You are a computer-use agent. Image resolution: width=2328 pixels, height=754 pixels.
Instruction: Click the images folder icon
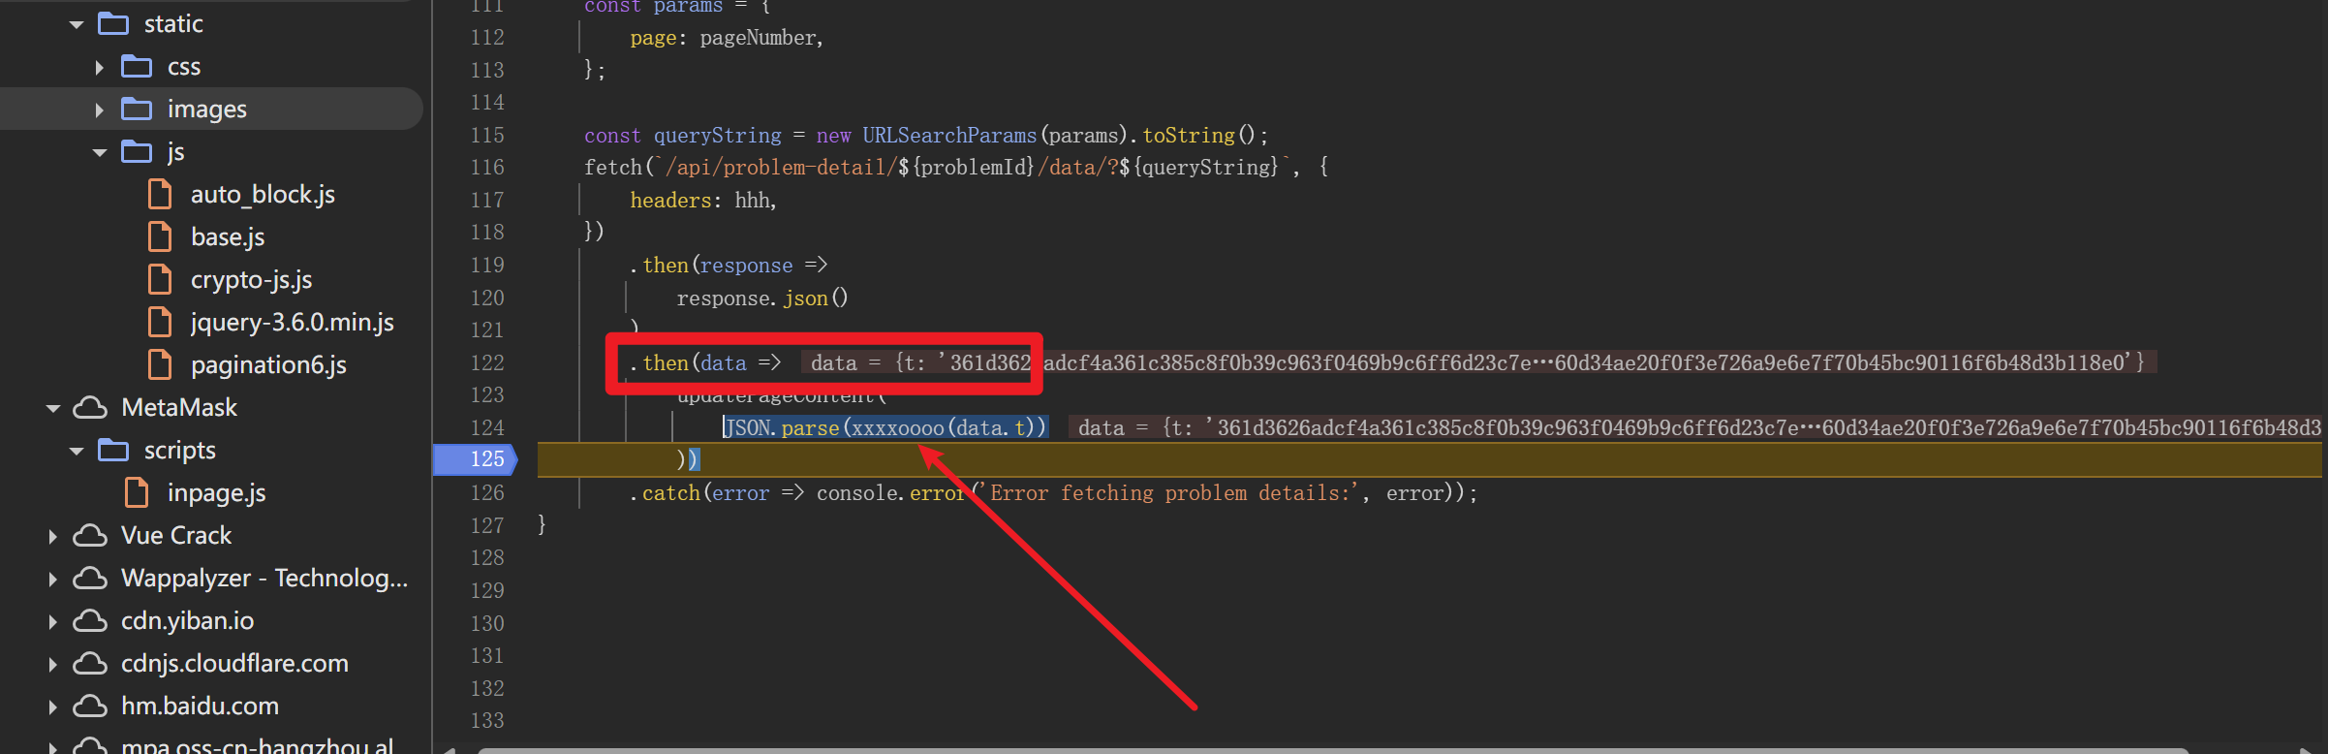[137, 109]
